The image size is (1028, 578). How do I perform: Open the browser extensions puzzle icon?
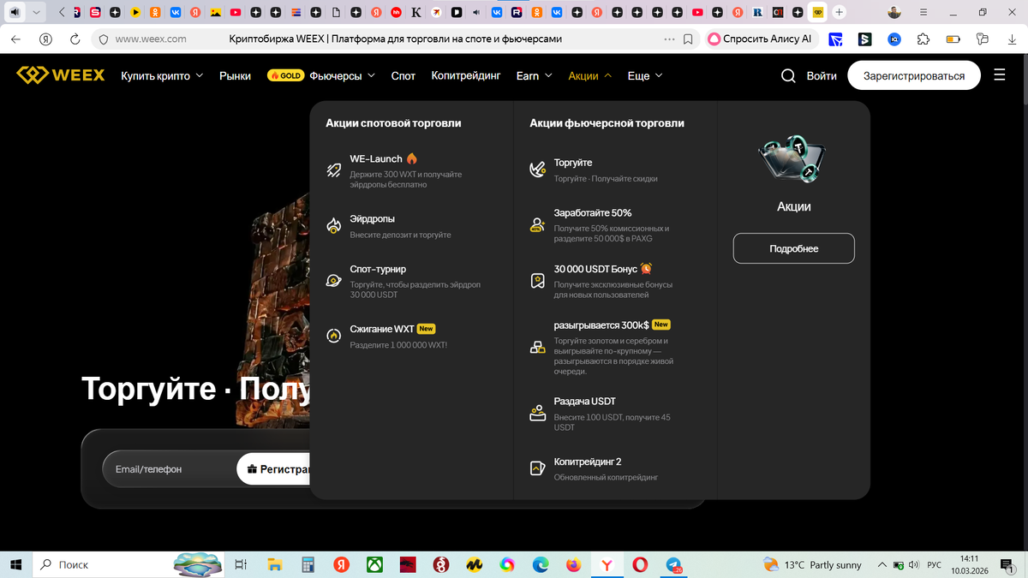923,39
